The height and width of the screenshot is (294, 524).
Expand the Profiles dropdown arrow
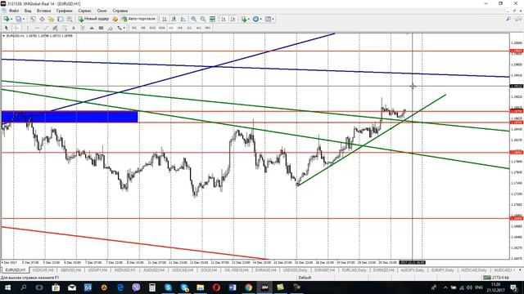[x=24, y=20]
